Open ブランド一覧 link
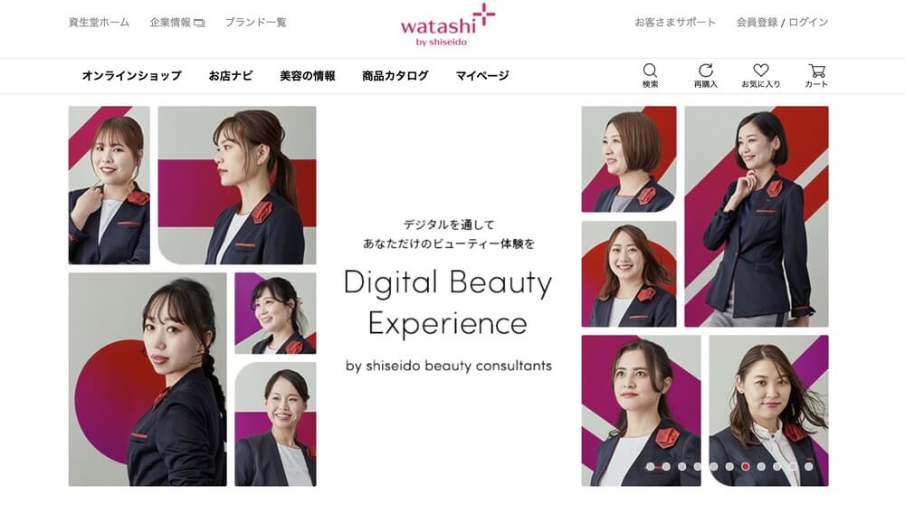 [x=256, y=23]
